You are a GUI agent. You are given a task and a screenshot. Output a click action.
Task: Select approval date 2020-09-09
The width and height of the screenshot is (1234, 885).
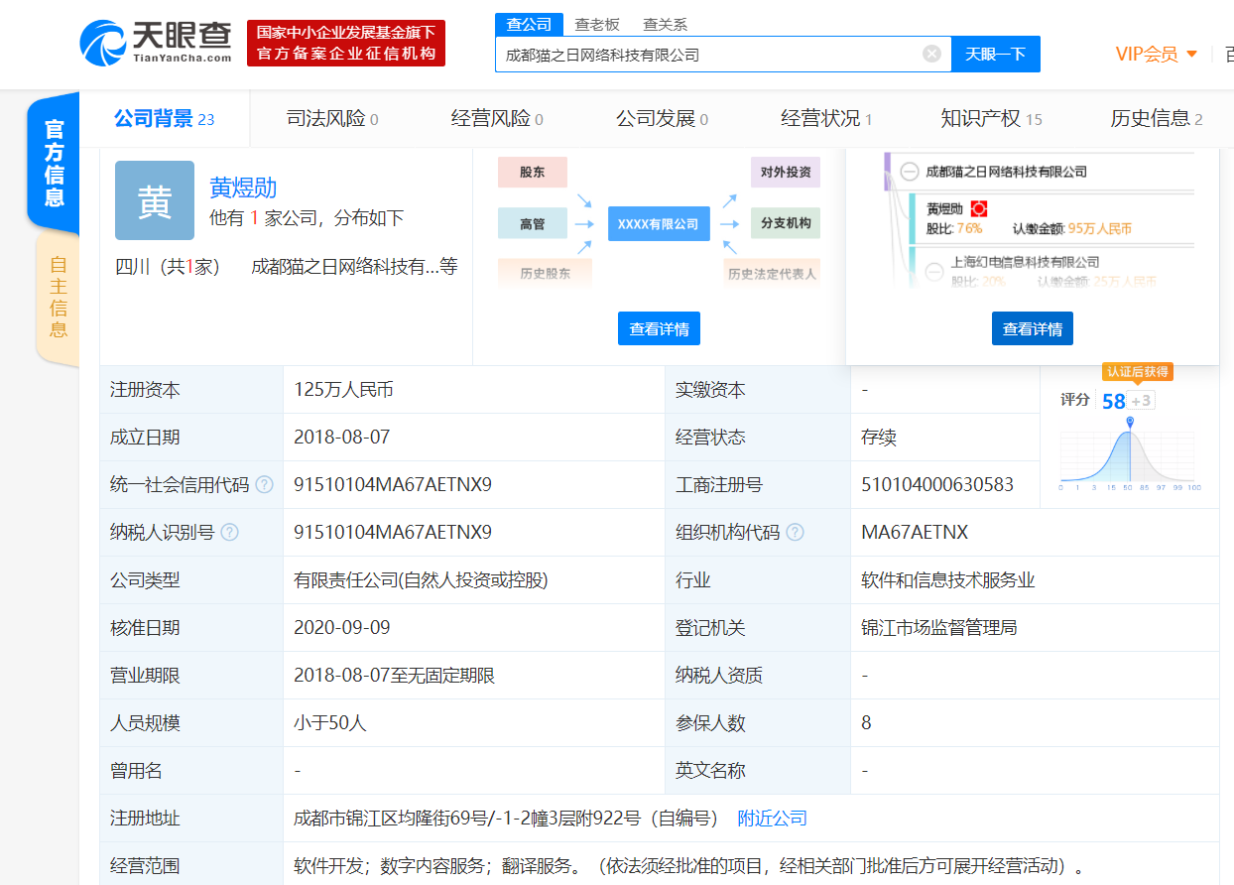[341, 628]
